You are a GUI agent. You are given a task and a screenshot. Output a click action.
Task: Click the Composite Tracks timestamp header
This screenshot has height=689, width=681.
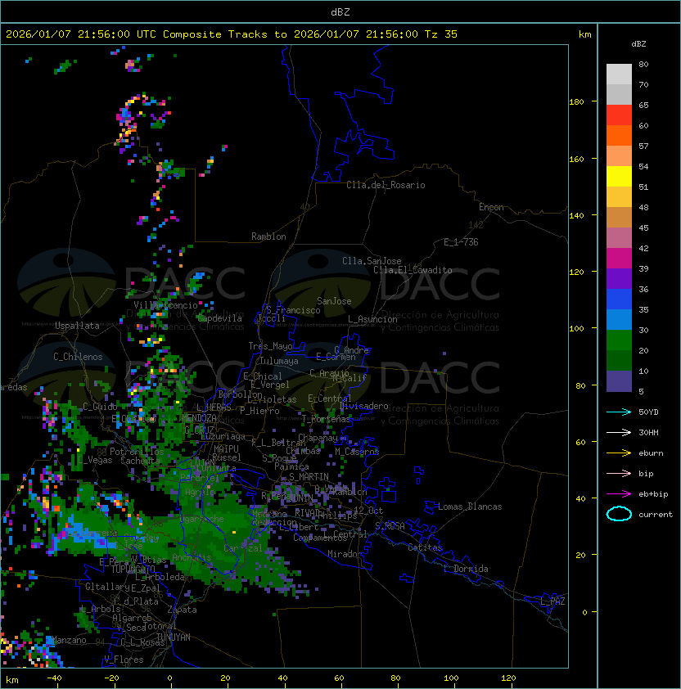(x=232, y=34)
